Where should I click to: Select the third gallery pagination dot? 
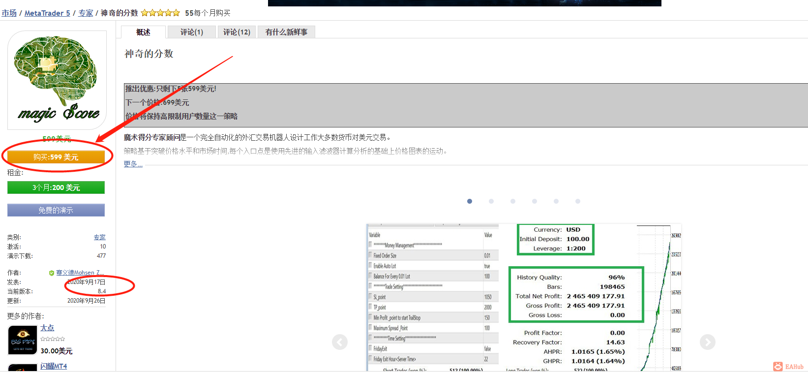(513, 201)
